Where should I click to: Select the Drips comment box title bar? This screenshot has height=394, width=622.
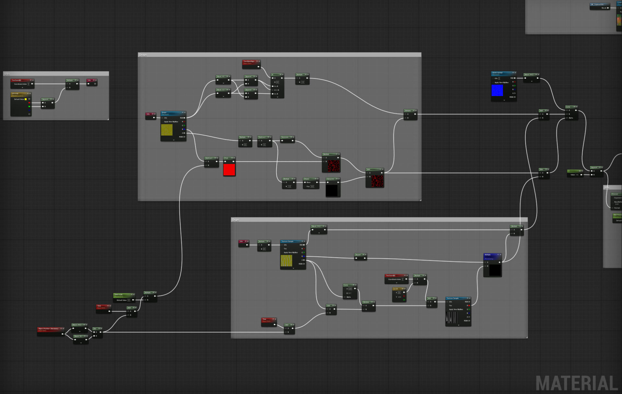click(379, 220)
